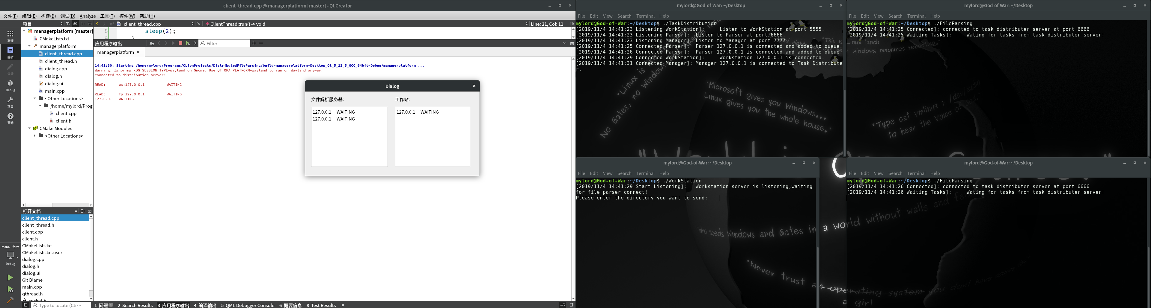Image resolution: width=1151 pixels, height=308 pixels.
Task: Open more output panes selector arrows
Action: [x=343, y=305]
